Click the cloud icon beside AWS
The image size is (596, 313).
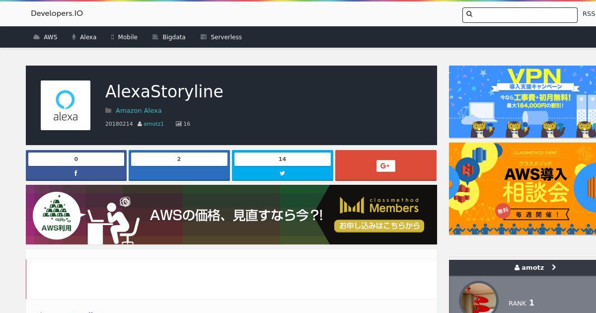coord(36,37)
